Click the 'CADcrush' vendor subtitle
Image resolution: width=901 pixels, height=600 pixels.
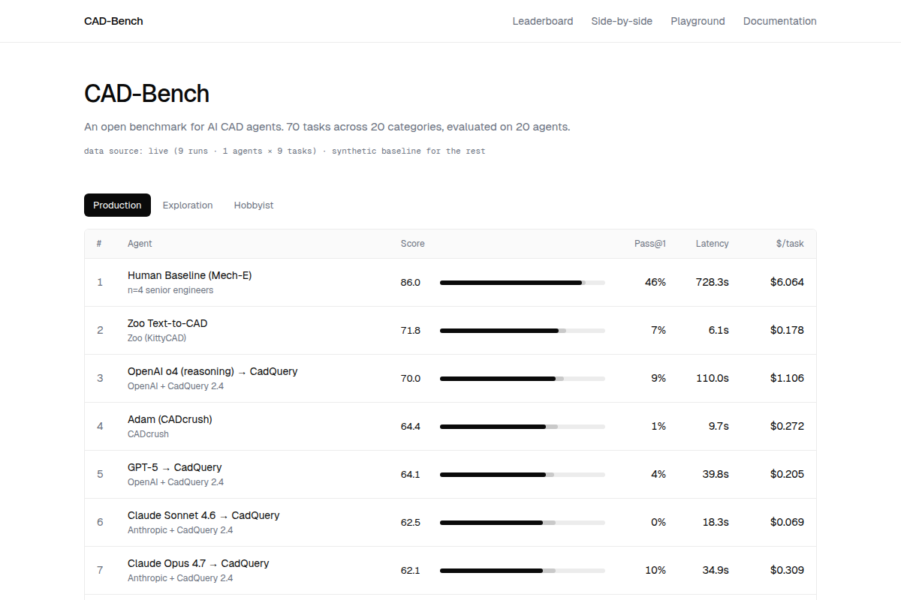pos(148,434)
